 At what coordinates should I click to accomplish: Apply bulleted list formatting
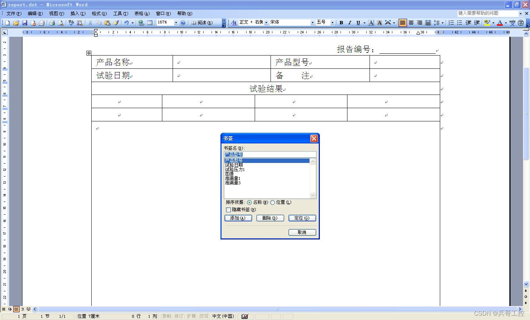tap(460, 23)
